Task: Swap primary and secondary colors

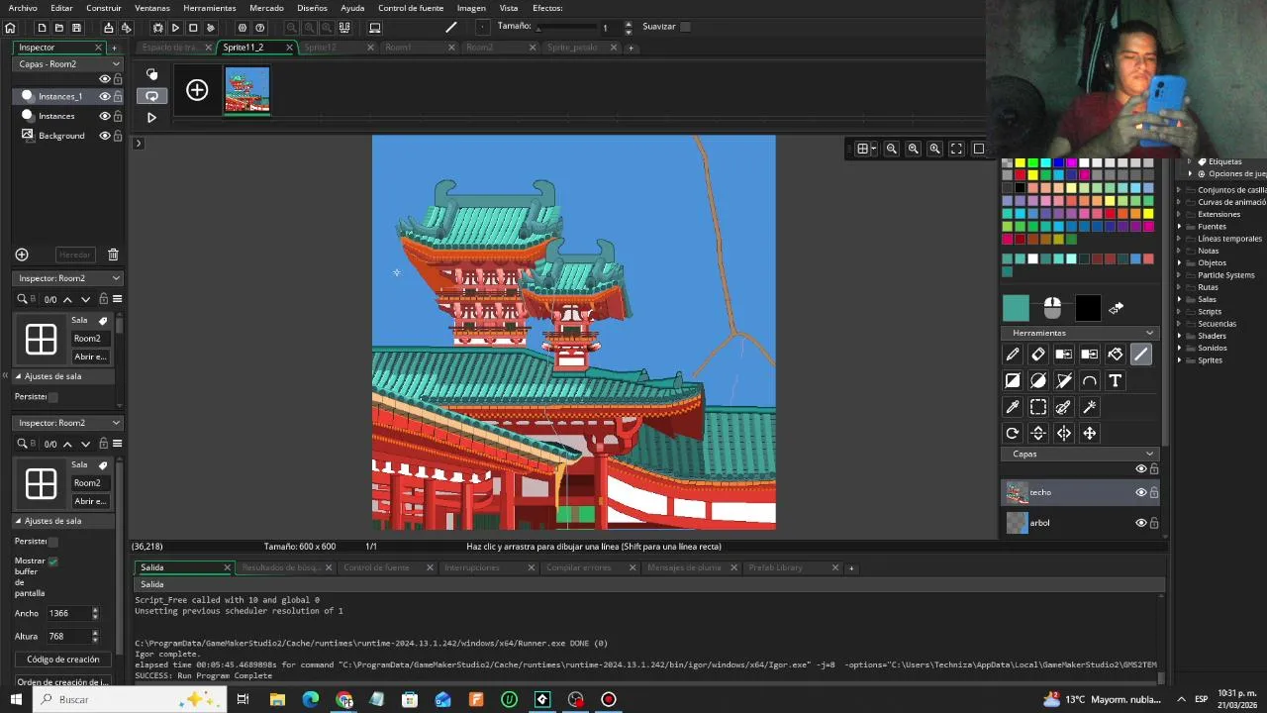Action: (x=1116, y=309)
